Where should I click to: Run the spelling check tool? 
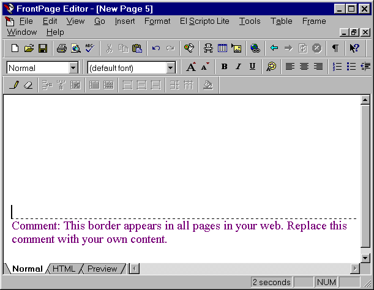pyautogui.click(x=89, y=48)
